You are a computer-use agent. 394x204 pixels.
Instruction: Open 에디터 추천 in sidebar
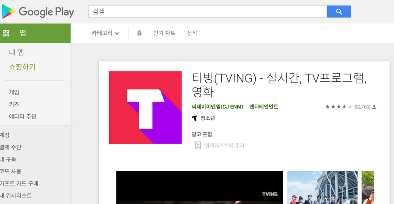coord(23,116)
